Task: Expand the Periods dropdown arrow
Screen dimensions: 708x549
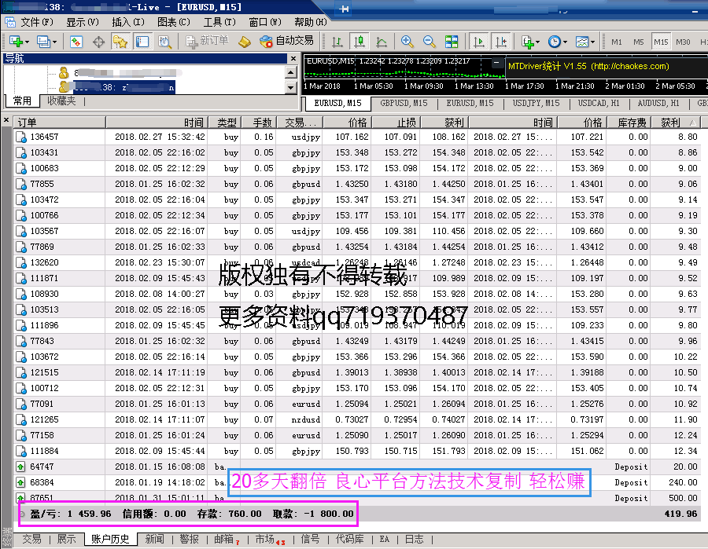Action: 565,42
